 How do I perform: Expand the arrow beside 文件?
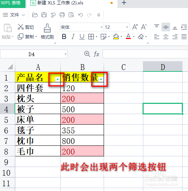point(23,15)
